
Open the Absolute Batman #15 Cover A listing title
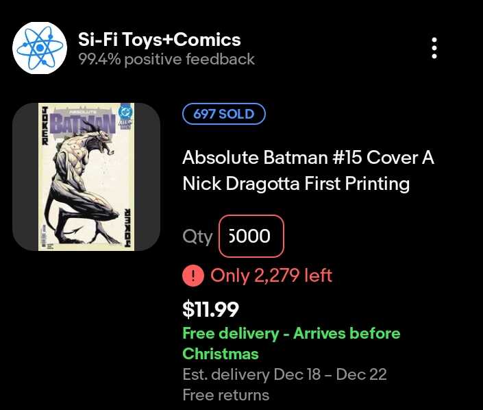click(x=308, y=158)
